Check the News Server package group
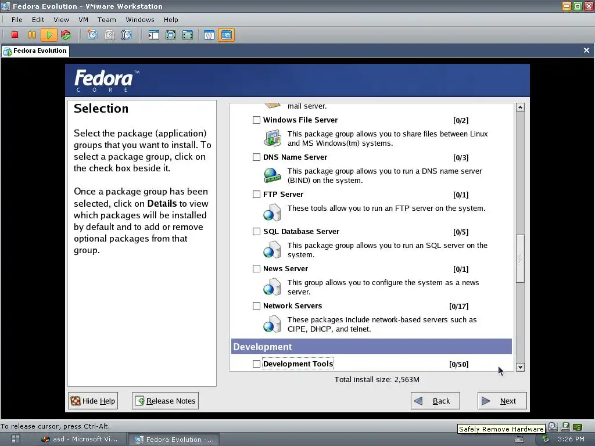 tap(256, 269)
